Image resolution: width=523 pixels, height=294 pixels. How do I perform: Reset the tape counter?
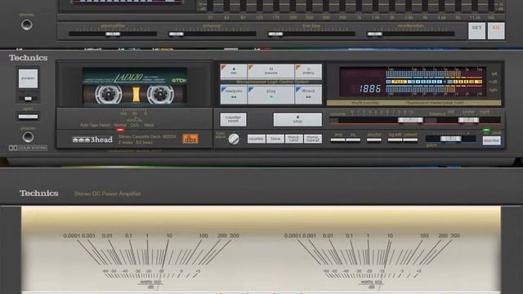point(233,120)
